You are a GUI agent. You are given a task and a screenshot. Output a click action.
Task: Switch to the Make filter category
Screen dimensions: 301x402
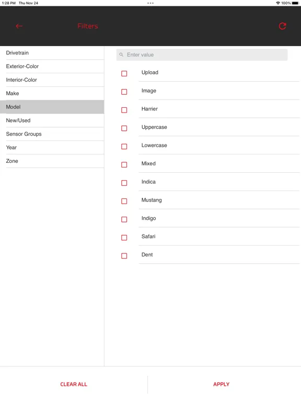(x=52, y=93)
